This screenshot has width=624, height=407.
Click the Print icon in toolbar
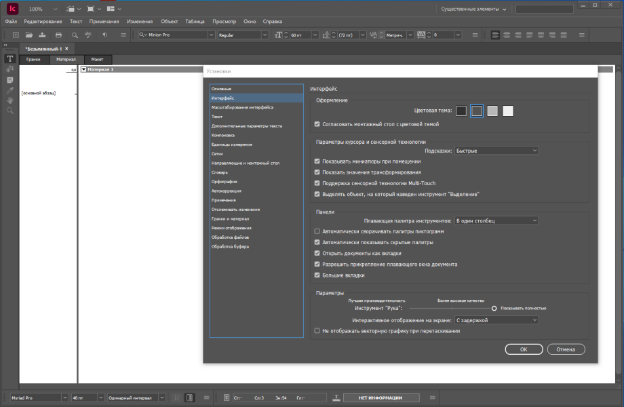58,35
